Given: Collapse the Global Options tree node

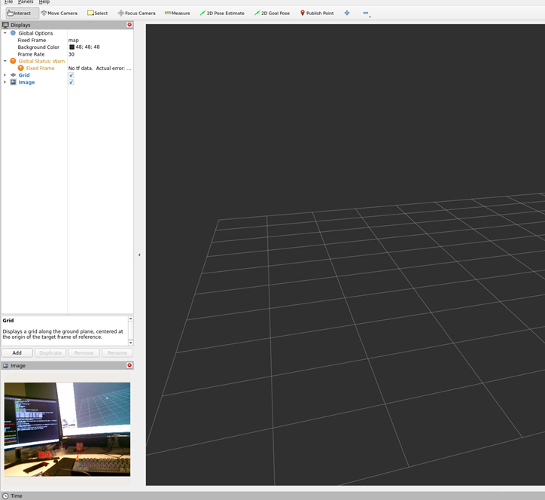Looking at the screenshot, I should tap(5, 33).
